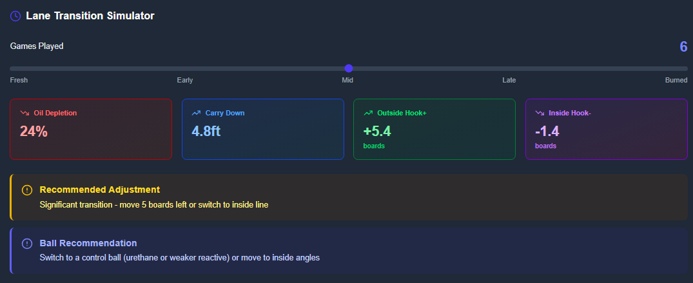Image resolution: width=693 pixels, height=283 pixels.
Task: Click the Carry Down 4.8ft card
Action: click(x=262, y=129)
